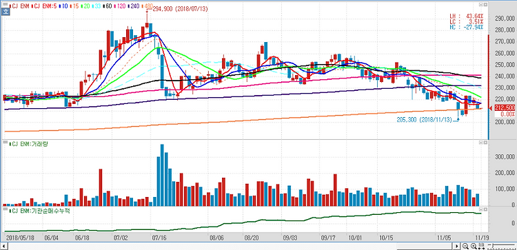Close the price chart pane

tap(486, 5)
